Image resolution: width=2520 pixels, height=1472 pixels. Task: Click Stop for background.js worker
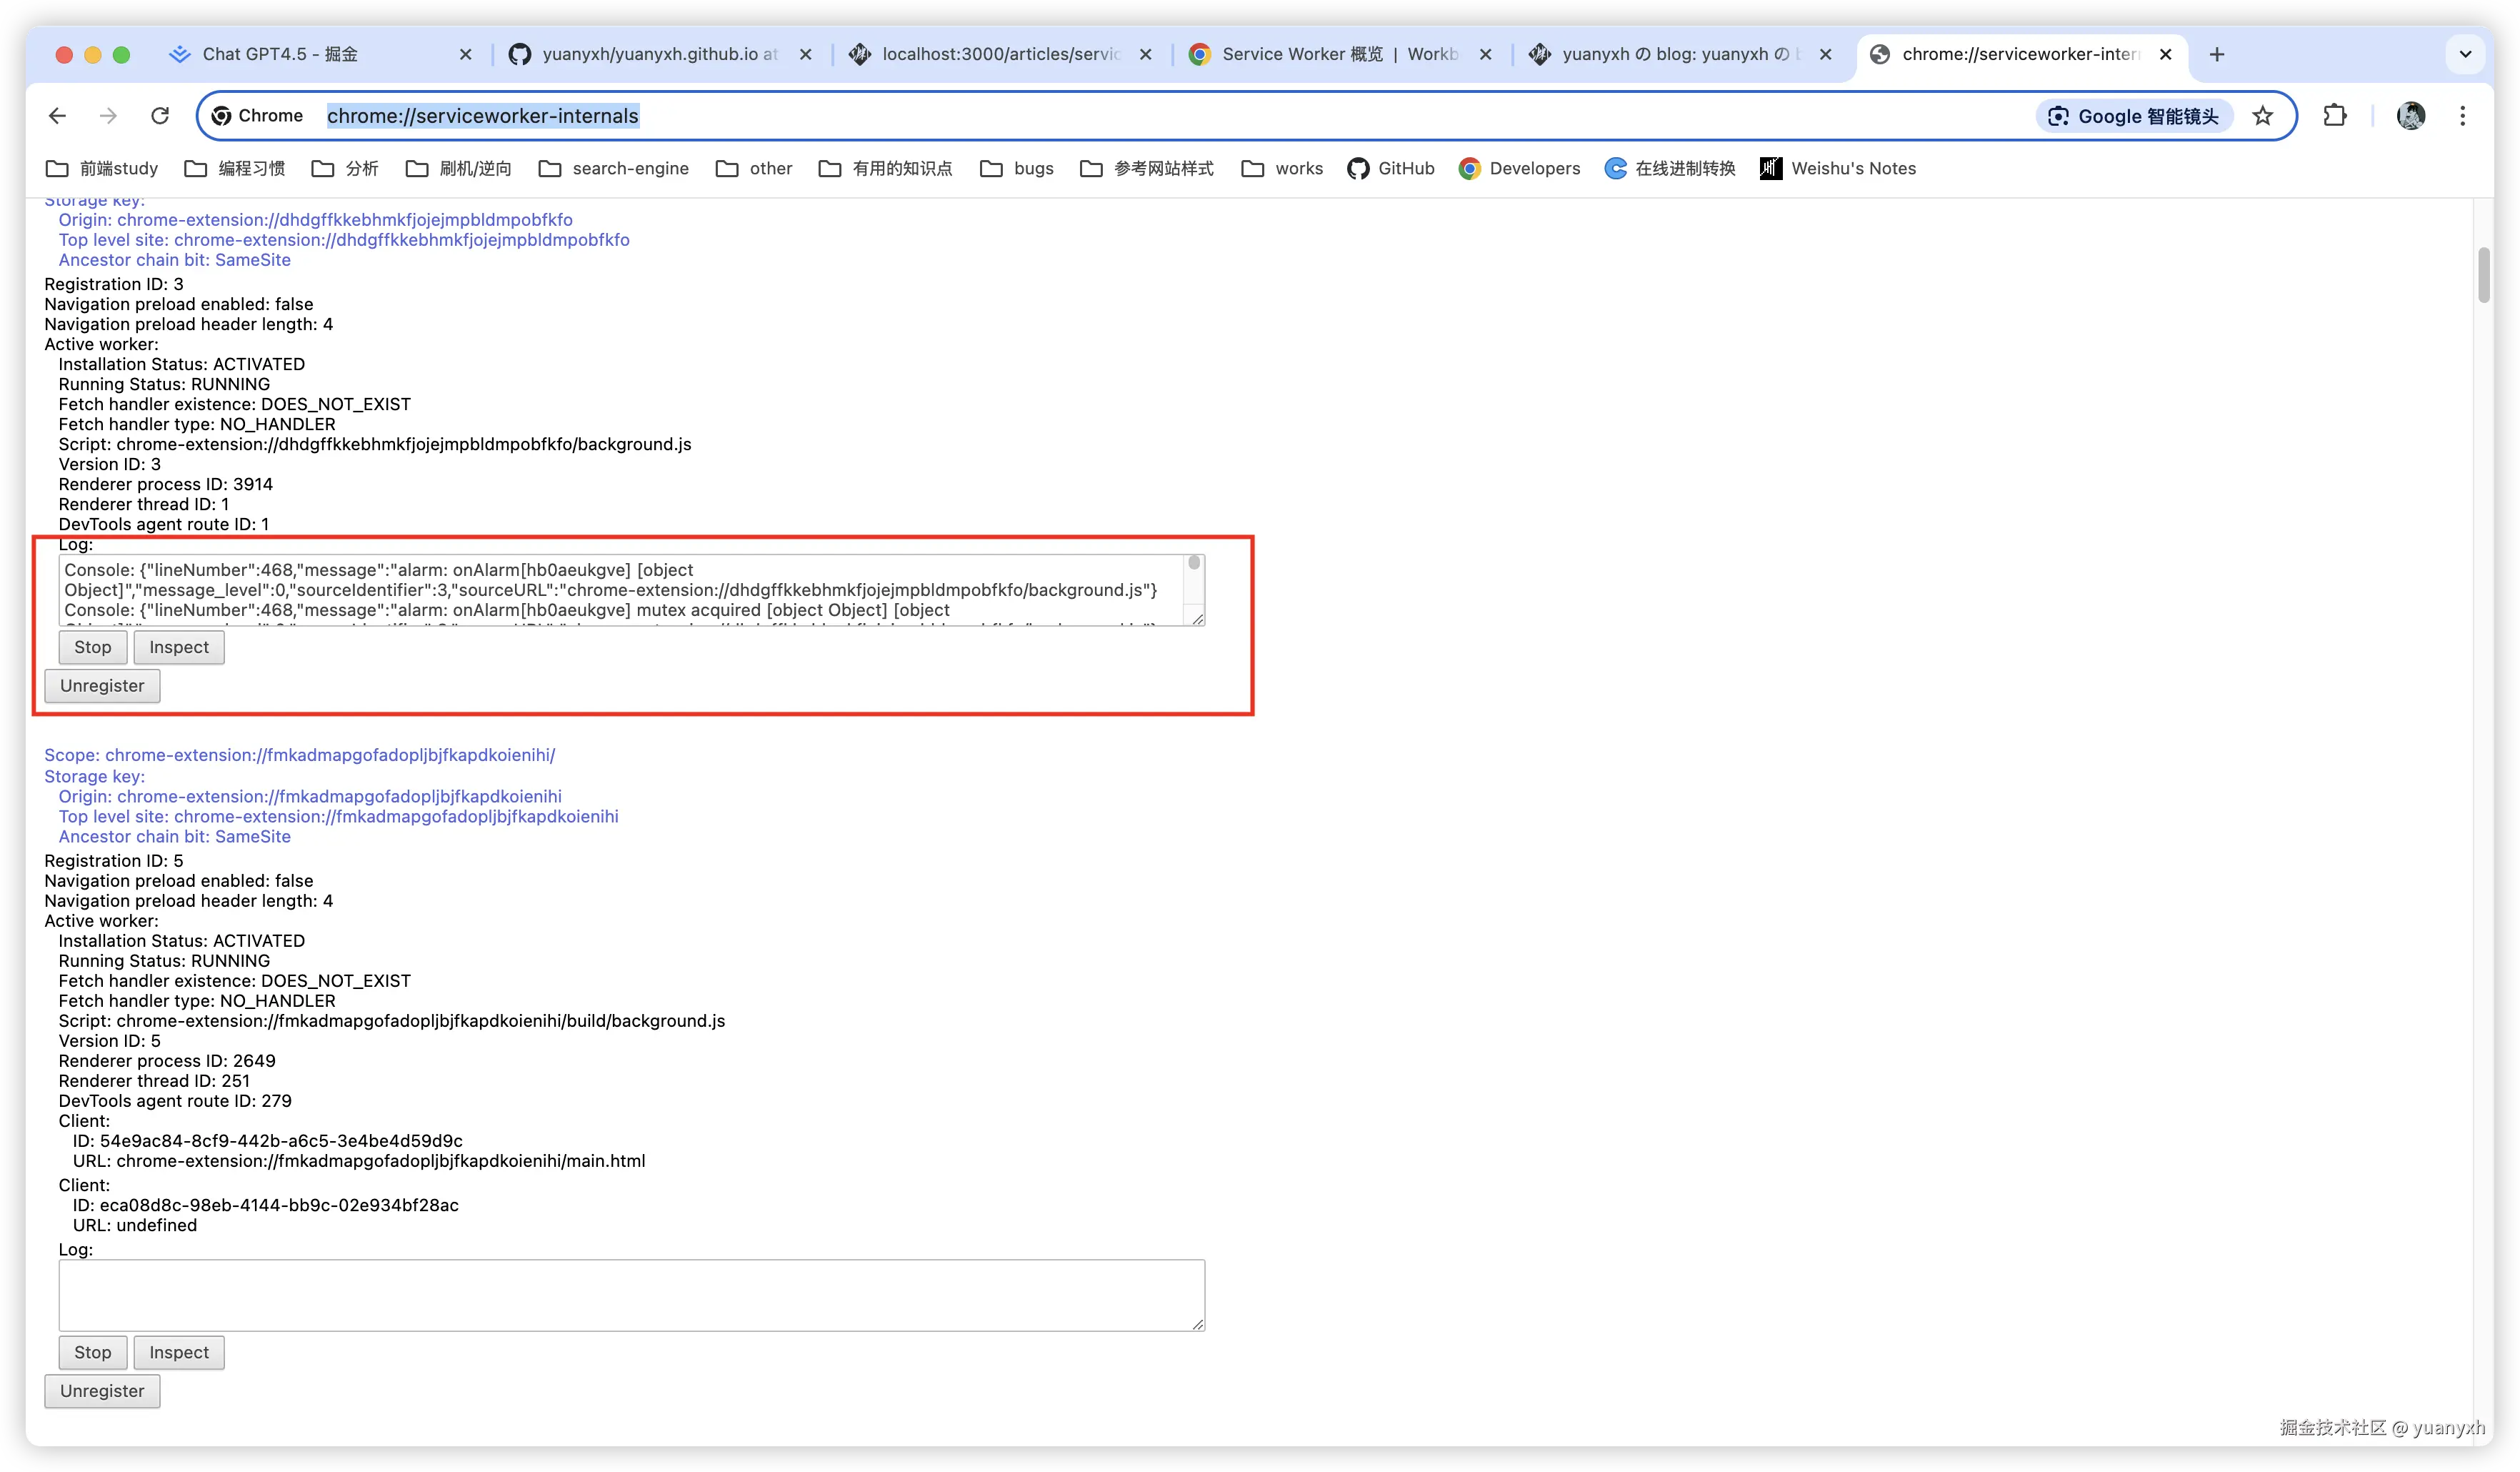pos(92,647)
